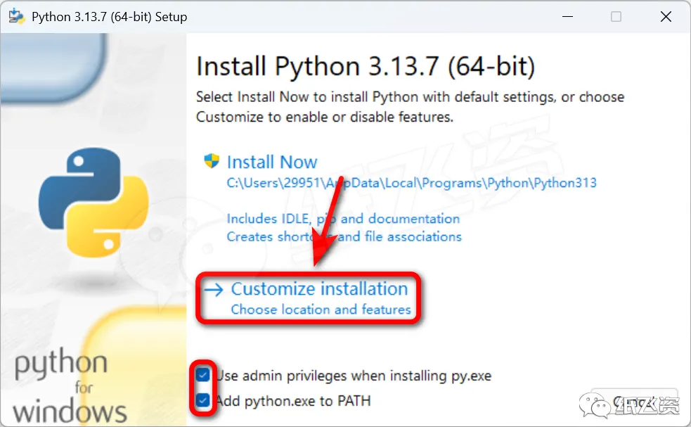The height and width of the screenshot is (427, 691).
Task: Click the maximize button in title bar
Action: (x=616, y=17)
